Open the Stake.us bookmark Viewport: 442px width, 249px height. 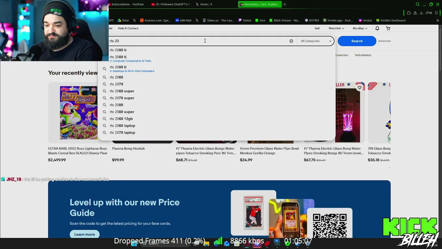coord(218,20)
